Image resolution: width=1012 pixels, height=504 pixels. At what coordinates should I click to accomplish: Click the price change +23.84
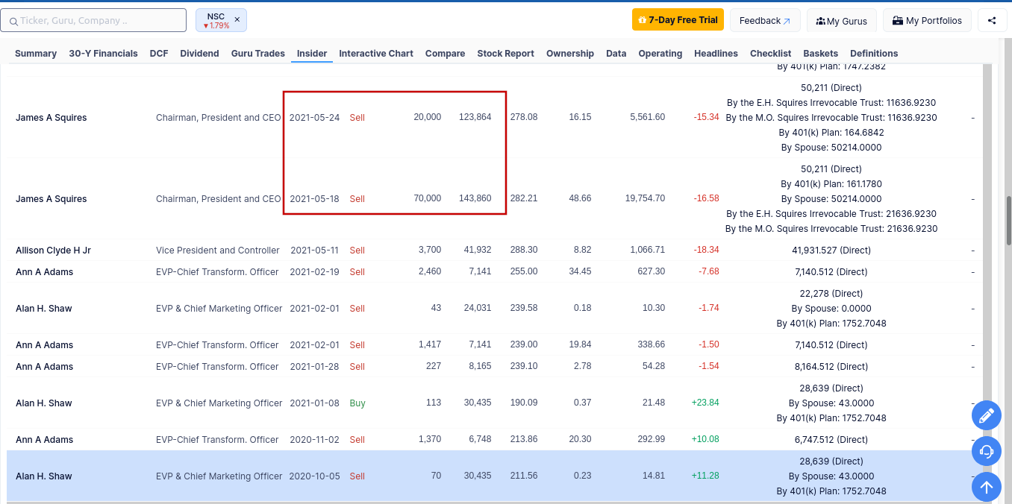pos(705,403)
